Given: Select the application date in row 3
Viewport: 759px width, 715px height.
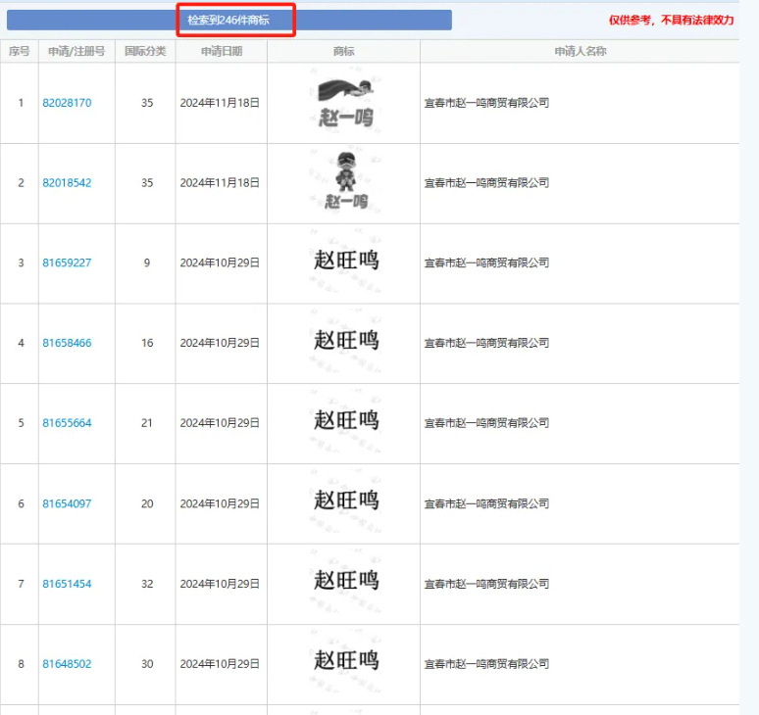Looking at the screenshot, I should 220,262.
